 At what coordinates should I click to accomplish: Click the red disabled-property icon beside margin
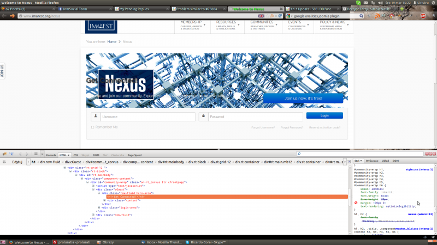pyautogui.click(x=356, y=203)
